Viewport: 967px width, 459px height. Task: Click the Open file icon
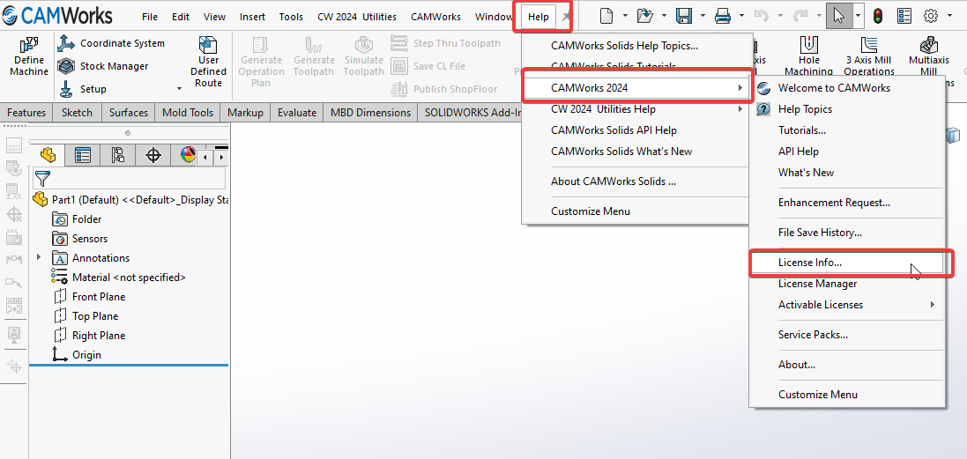tap(644, 16)
